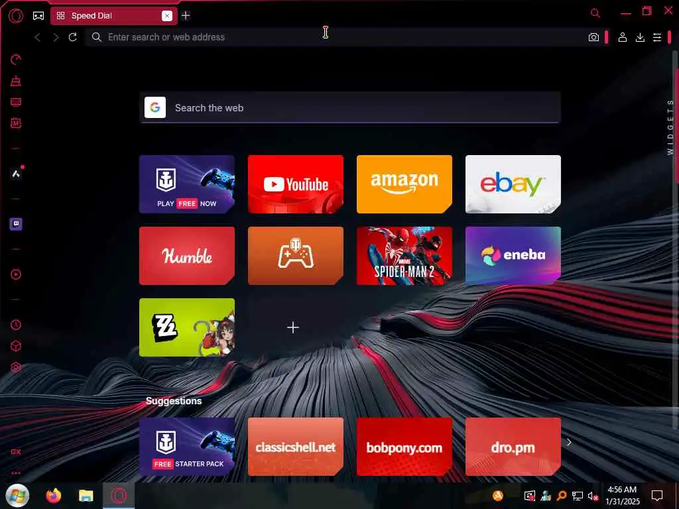Open GX Corner gamepad icon

coord(38,16)
